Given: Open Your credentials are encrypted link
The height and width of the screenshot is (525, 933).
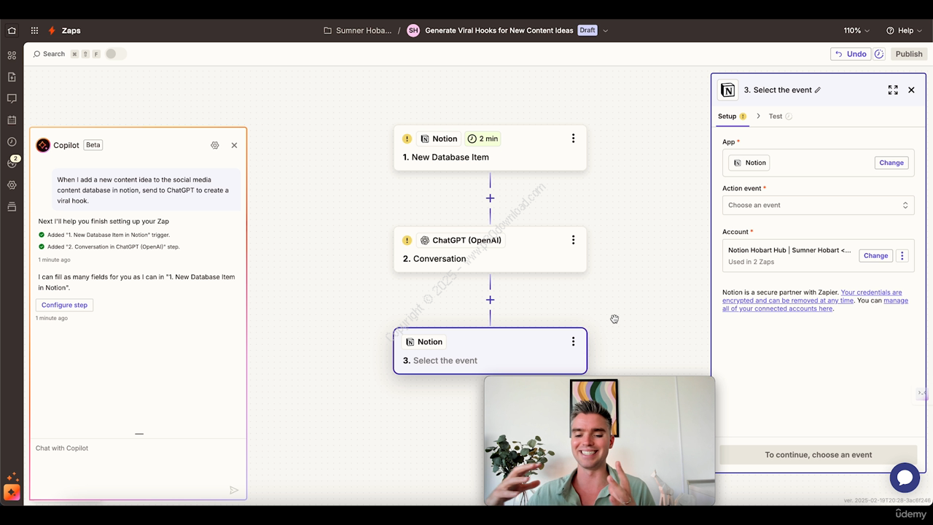Looking at the screenshot, I should 812,296.
